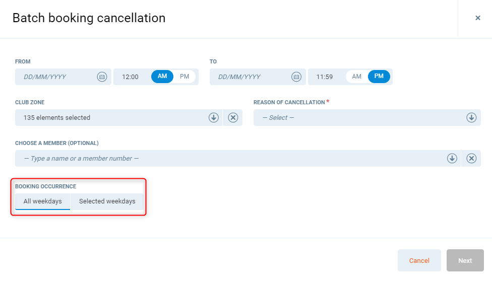The height and width of the screenshot is (282, 492).
Task: Click the From date input field
Action: click(x=55, y=77)
